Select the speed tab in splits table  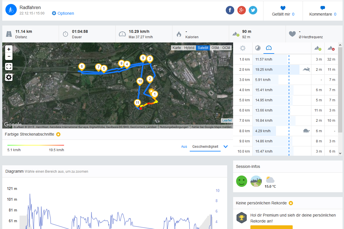click(x=269, y=48)
